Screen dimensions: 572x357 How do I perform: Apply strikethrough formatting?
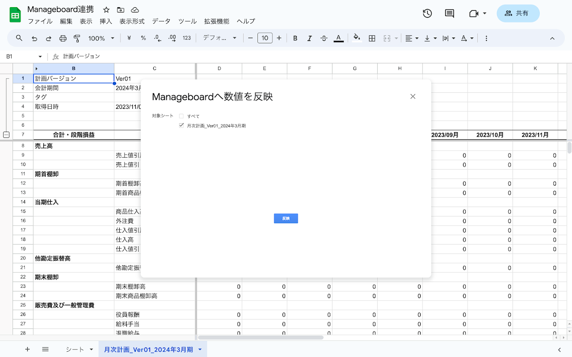click(x=324, y=38)
